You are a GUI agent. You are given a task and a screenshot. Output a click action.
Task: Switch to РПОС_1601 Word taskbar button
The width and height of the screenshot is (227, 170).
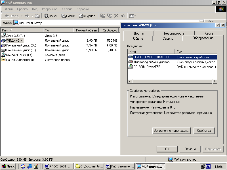pyautogui.click(x=59, y=166)
